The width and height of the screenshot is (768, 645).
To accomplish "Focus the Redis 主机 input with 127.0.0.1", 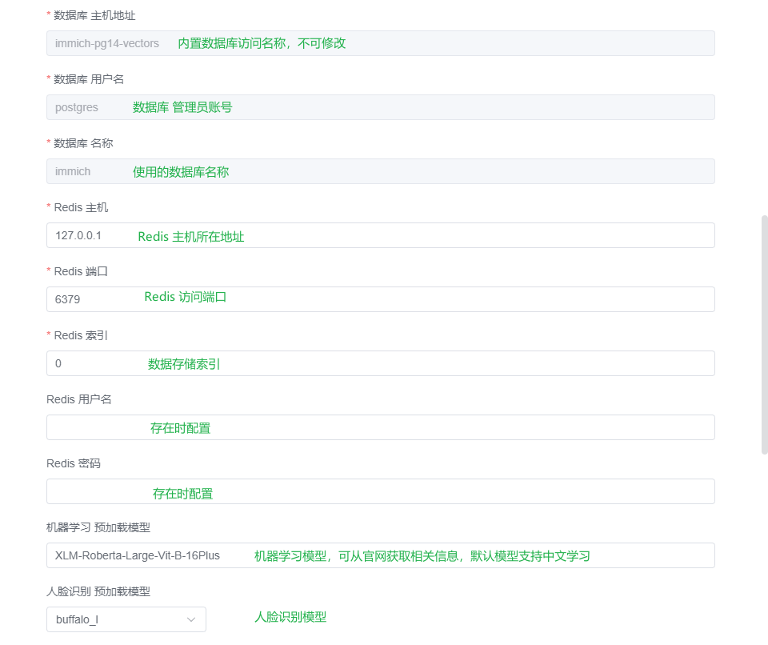I will (x=380, y=235).
